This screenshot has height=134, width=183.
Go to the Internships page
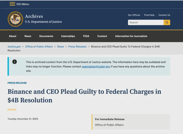point(68,36)
